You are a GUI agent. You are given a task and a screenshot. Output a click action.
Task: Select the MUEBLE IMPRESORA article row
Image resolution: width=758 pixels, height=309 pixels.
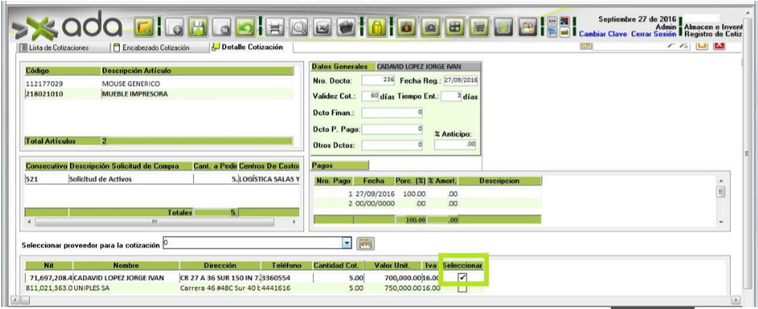[134, 94]
